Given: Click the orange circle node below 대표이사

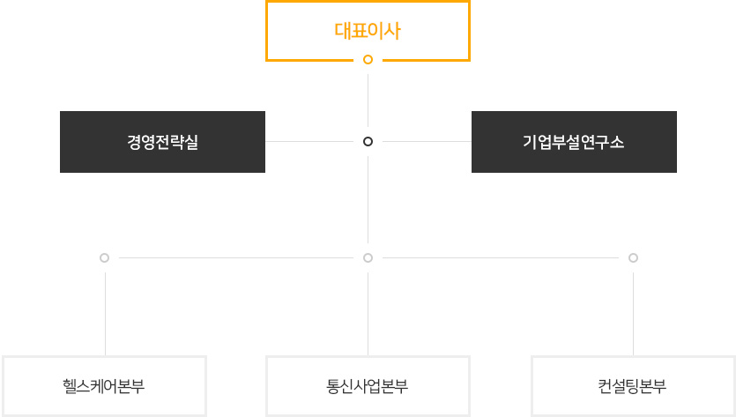Looking at the screenshot, I should 368,60.
